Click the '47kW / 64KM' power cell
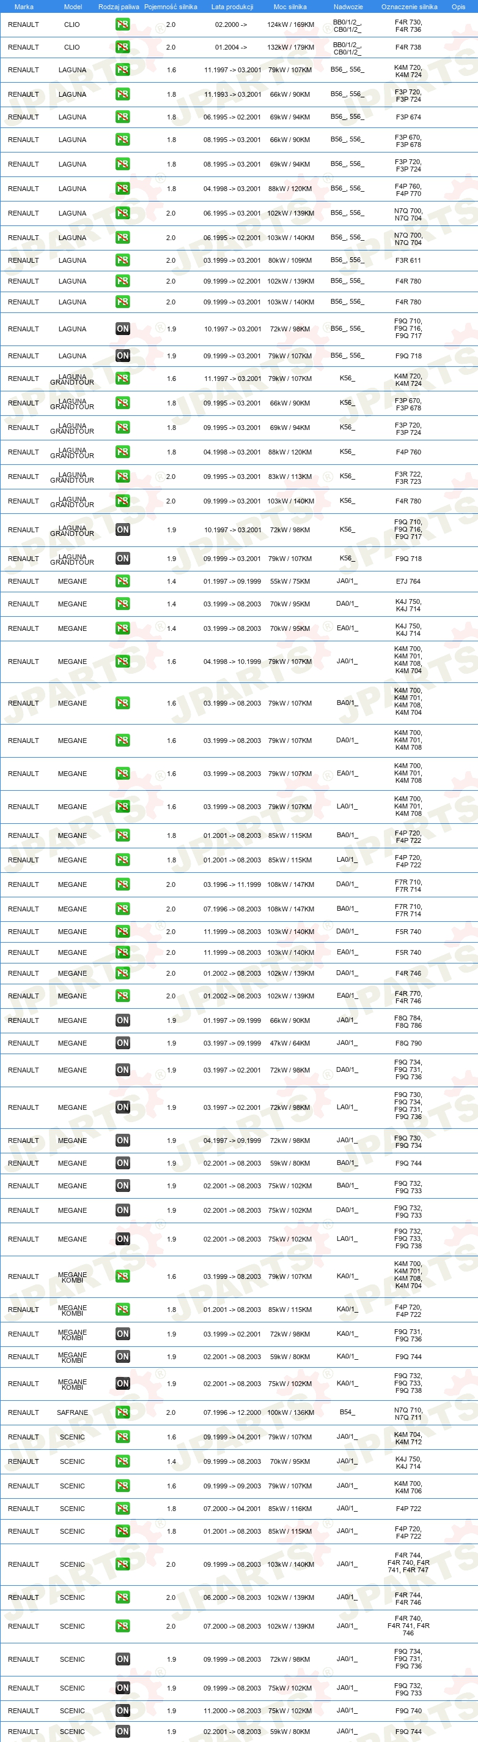Screen dimensions: 478x1742 (x=290, y=1044)
